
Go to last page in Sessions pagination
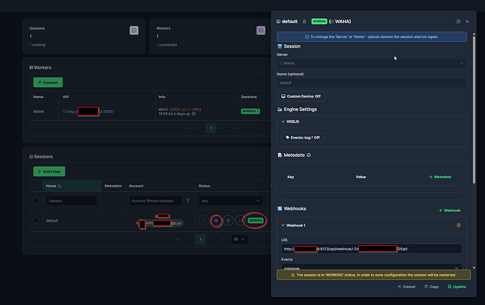224,239
